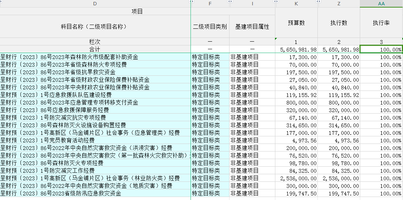The image size is (403, 200).
Task: Click 执行数 value 119,155.92
Action: 339,95
